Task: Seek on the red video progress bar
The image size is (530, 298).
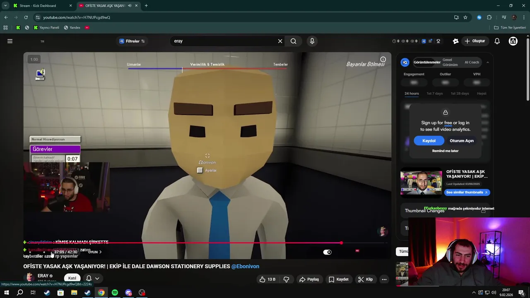Action: [x=207, y=243]
